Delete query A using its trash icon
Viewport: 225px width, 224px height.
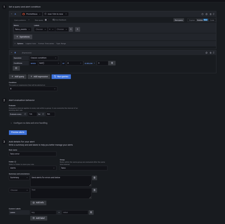click(x=210, y=14)
